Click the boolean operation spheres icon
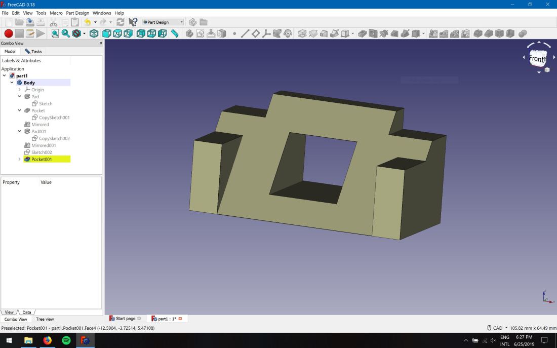Screen dimensions: 557x348 (x=522, y=33)
